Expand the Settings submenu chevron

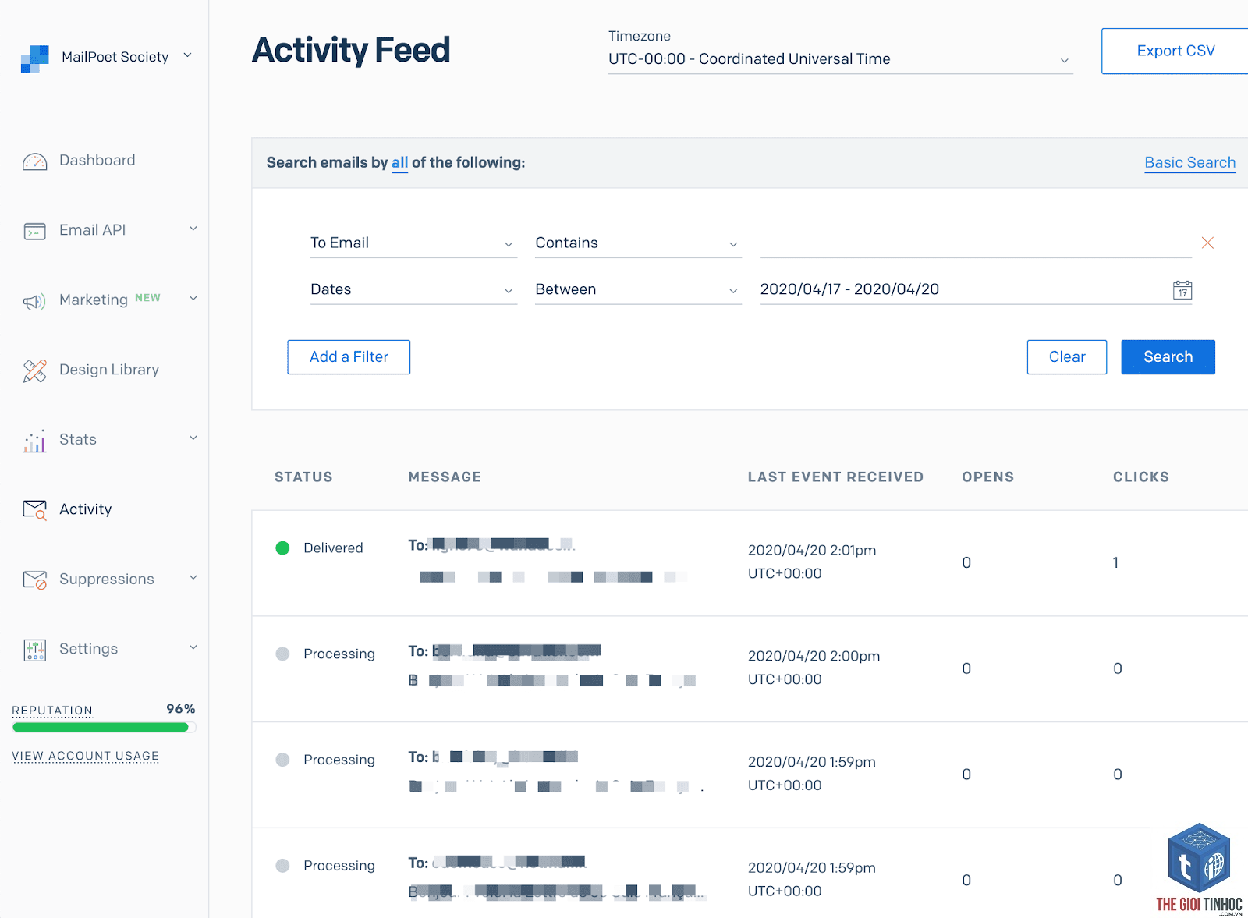click(193, 647)
